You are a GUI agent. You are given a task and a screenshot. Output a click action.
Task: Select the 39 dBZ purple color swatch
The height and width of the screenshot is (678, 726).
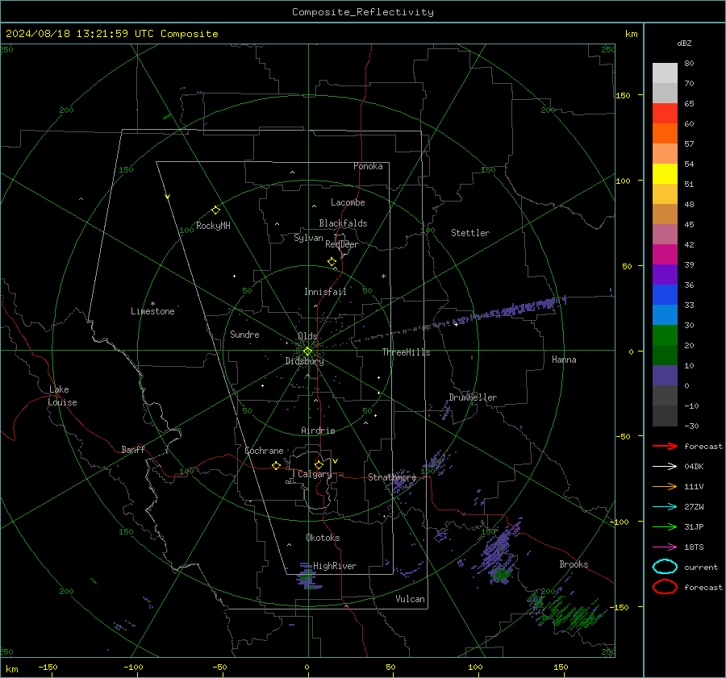point(665,274)
